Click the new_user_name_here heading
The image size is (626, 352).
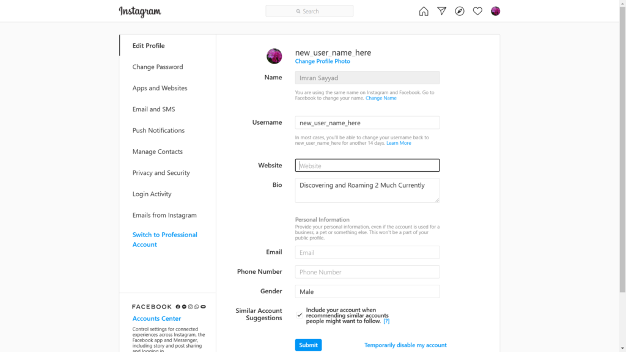point(333,53)
